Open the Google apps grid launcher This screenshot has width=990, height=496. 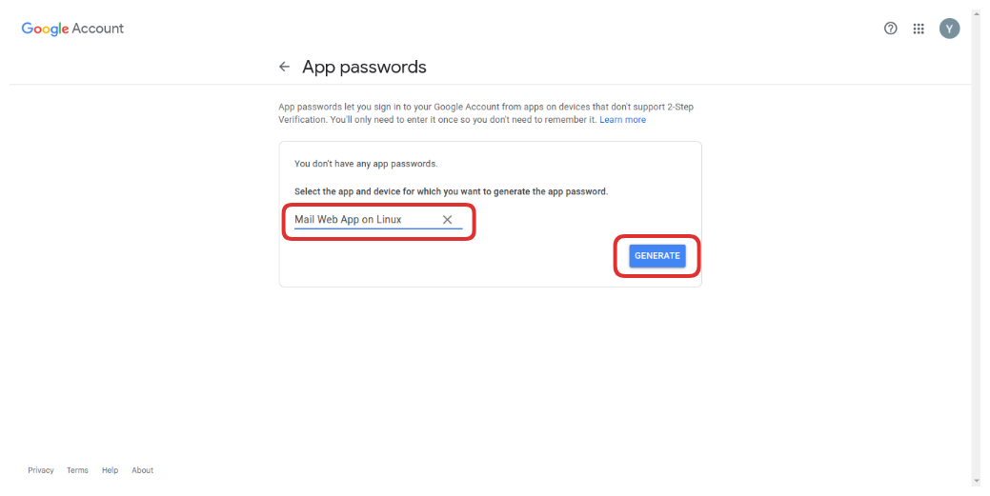(919, 29)
